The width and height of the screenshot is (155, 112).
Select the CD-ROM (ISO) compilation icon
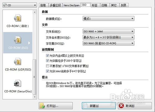18,40
